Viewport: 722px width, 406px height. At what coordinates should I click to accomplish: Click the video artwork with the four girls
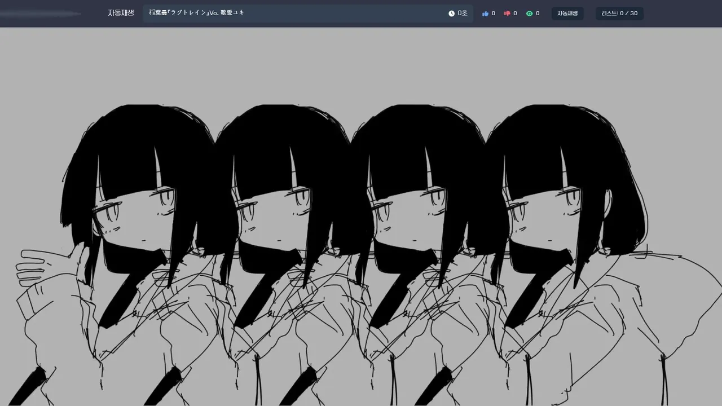361,217
